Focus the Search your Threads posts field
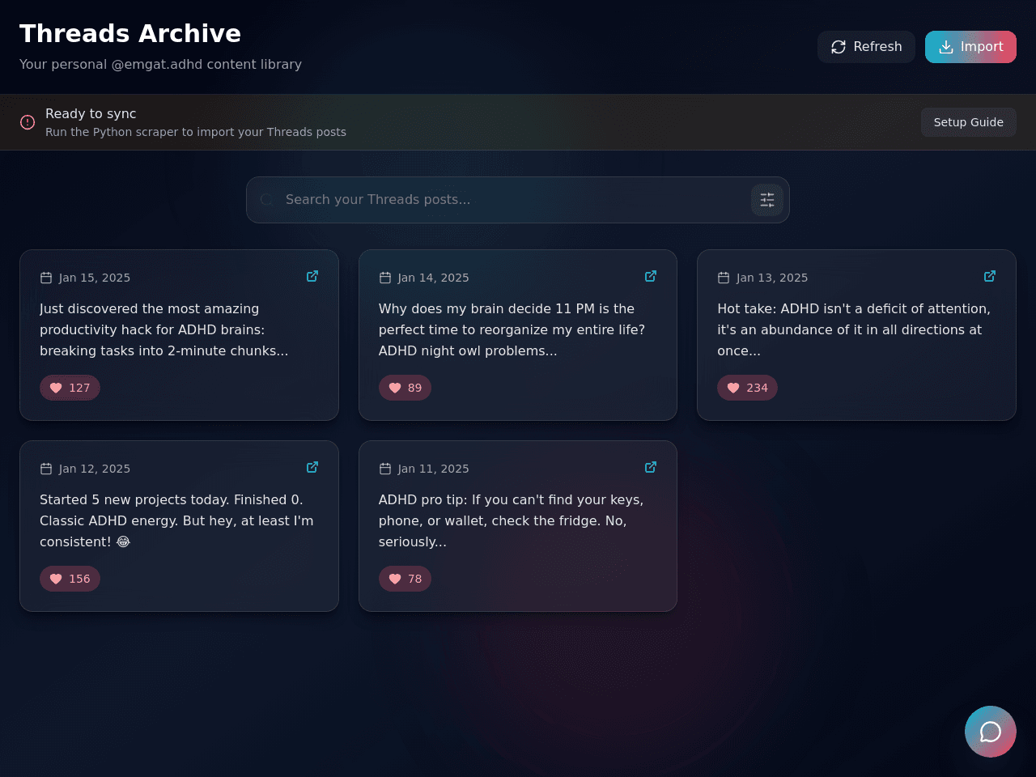The image size is (1036, 777). (518, 200)
